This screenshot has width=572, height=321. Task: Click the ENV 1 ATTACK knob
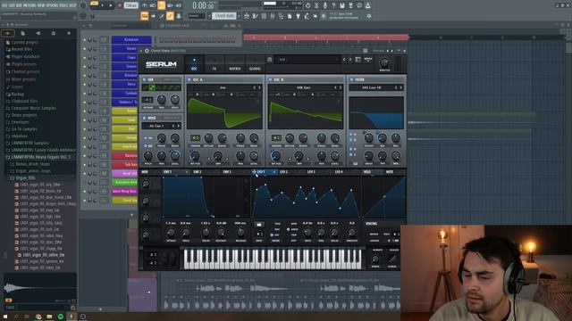coord(171,233)
